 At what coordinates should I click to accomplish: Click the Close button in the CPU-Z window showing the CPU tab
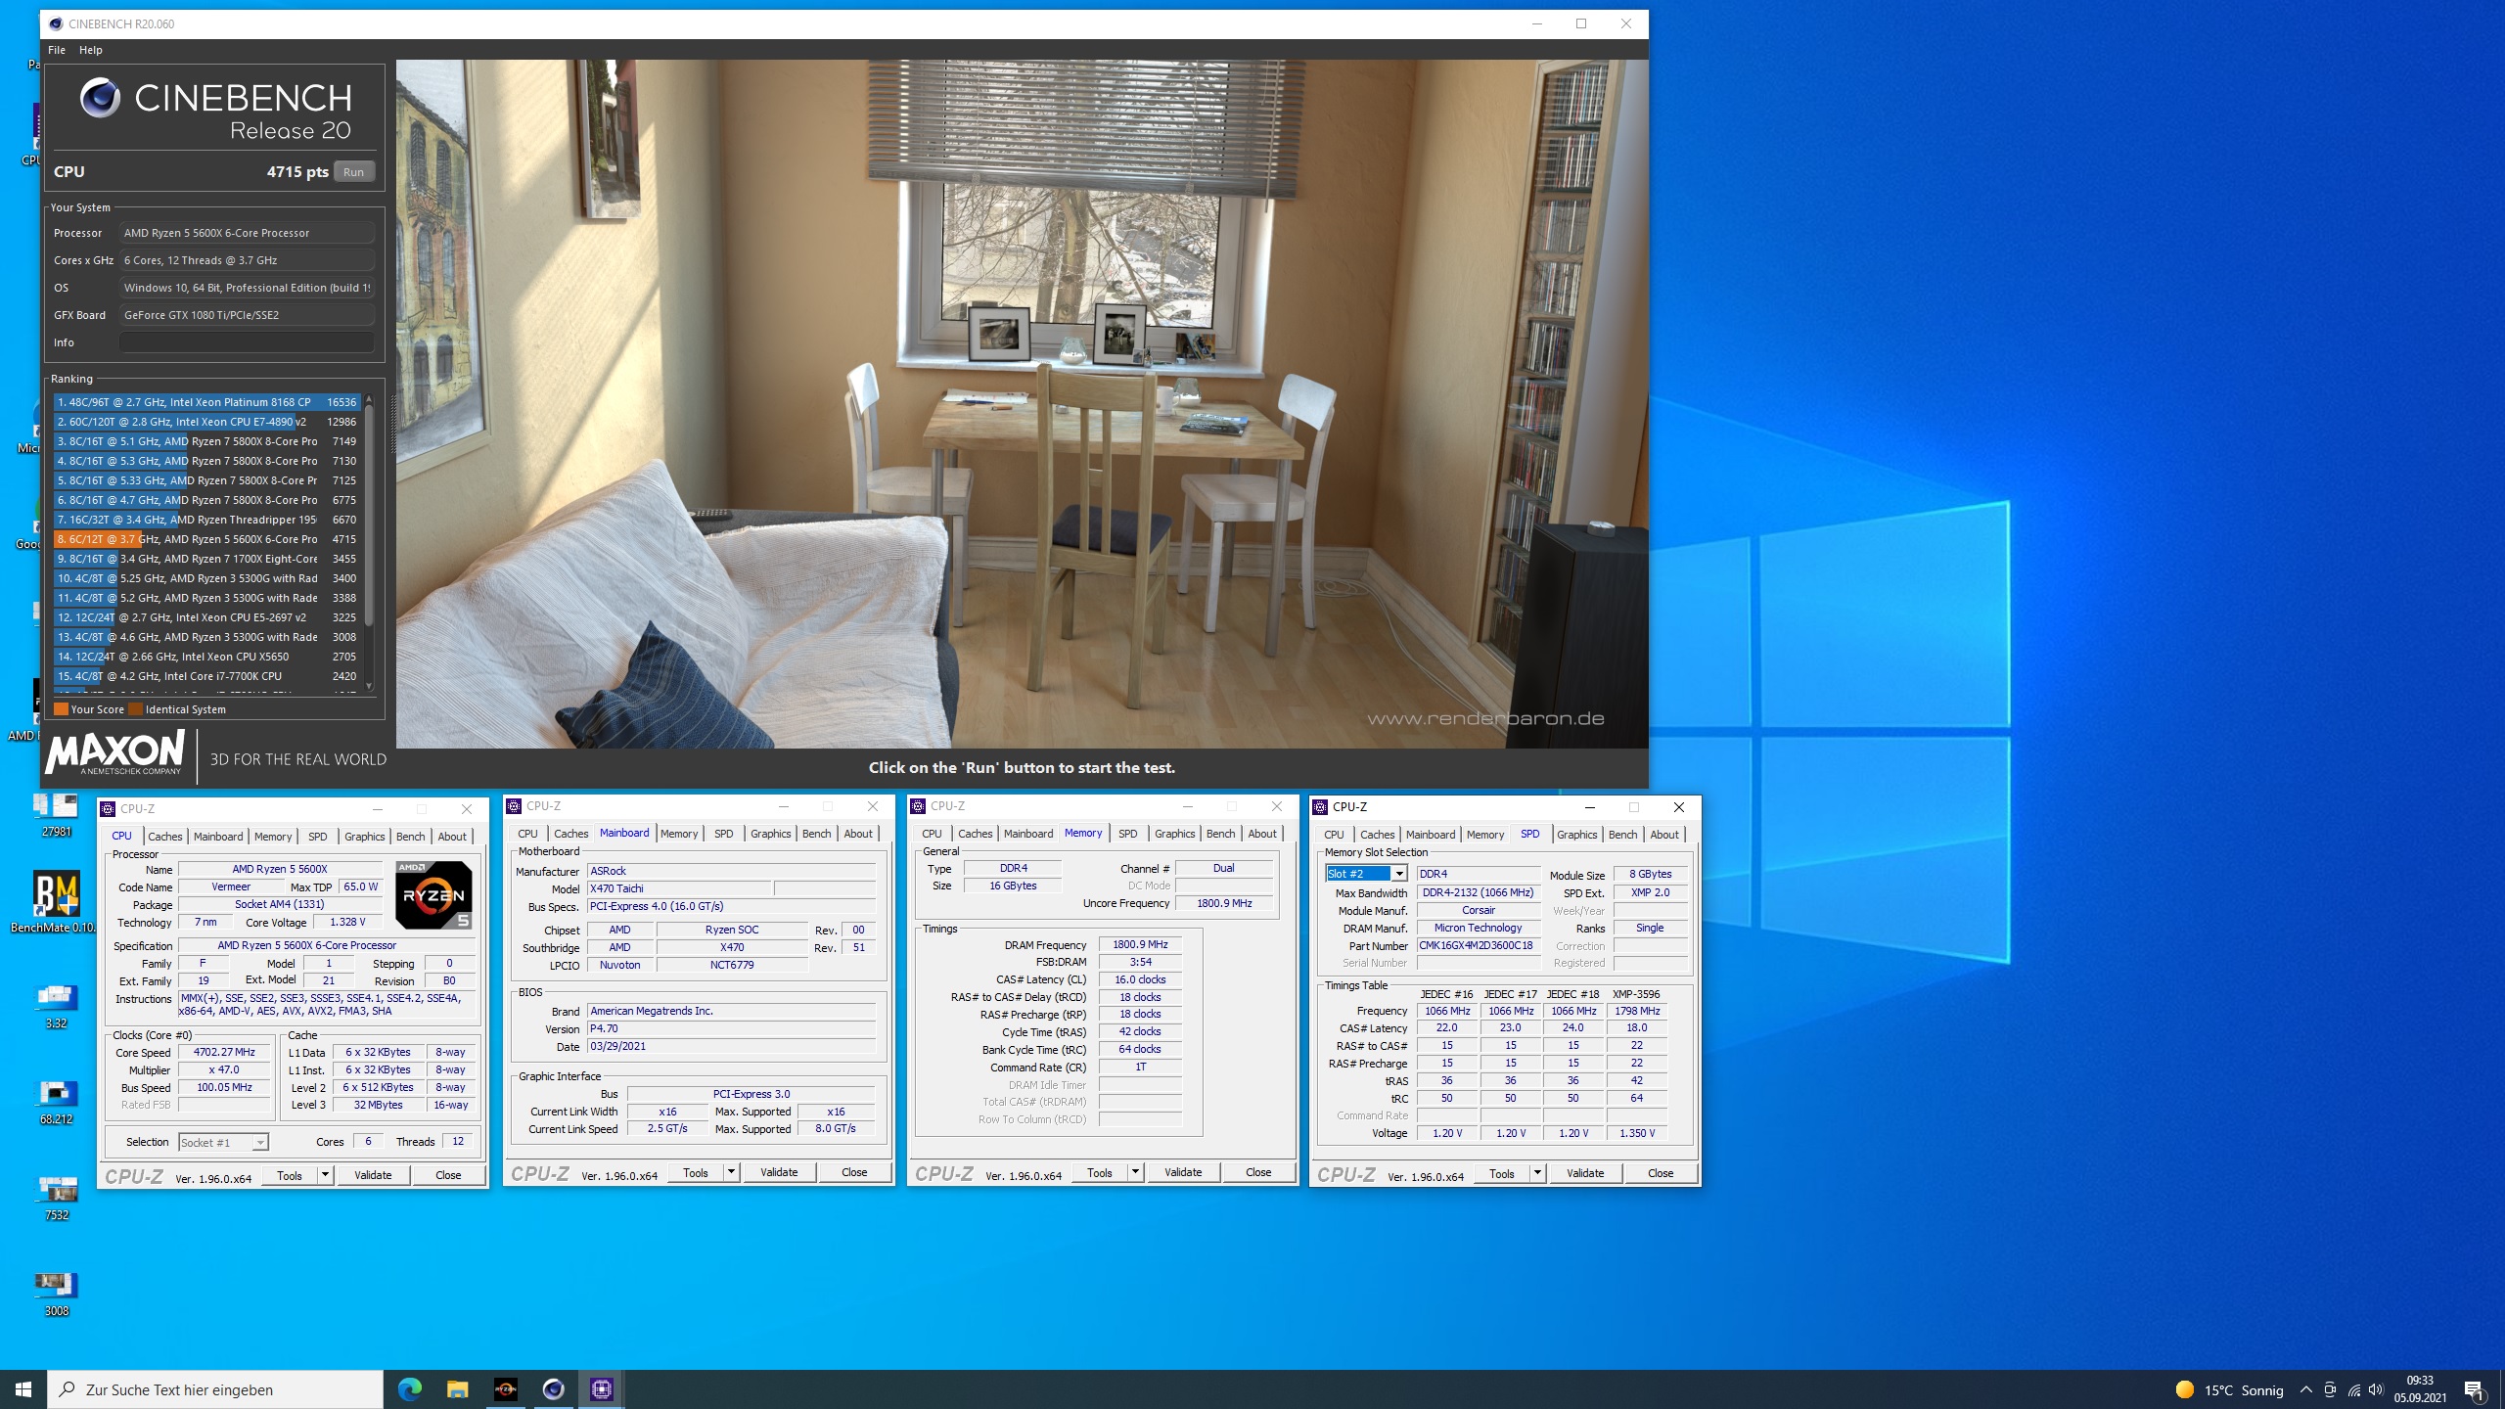448,1175
